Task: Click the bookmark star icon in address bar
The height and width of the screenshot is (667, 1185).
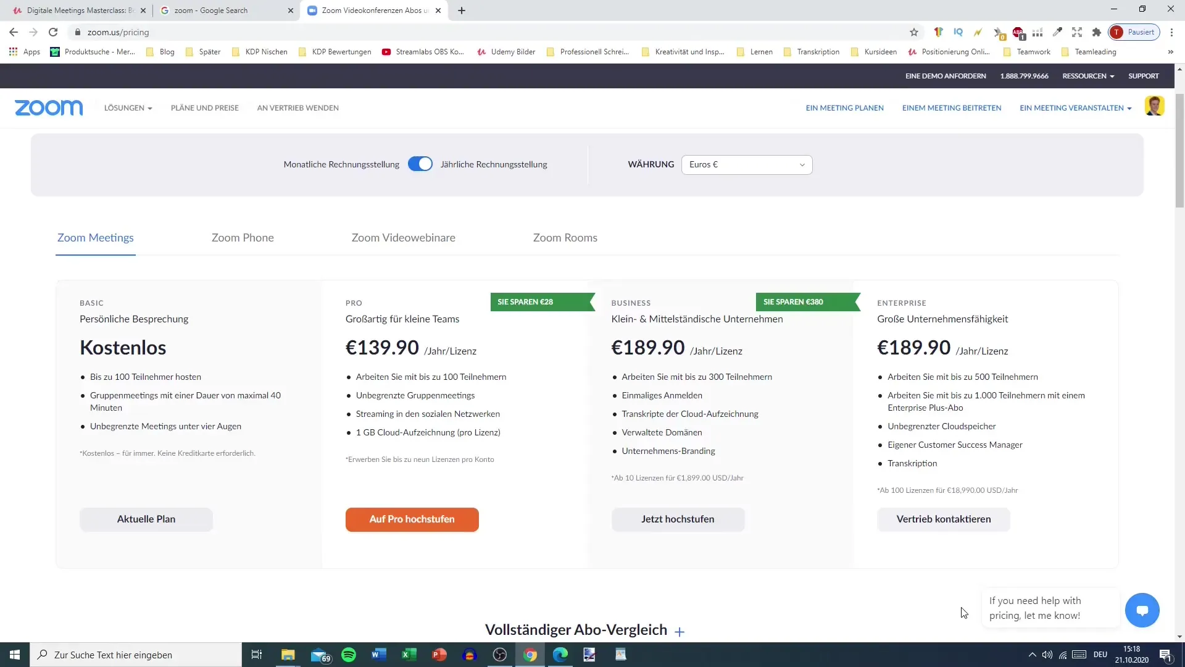Action: click(x=913, y=31)
